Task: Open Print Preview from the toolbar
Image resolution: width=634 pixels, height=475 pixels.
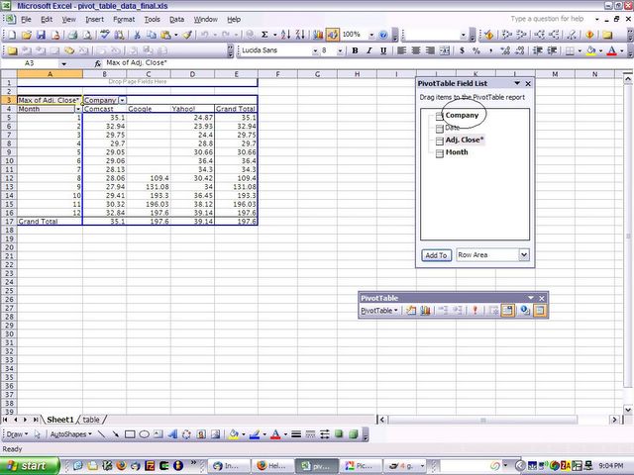Action: pos(87,36)
